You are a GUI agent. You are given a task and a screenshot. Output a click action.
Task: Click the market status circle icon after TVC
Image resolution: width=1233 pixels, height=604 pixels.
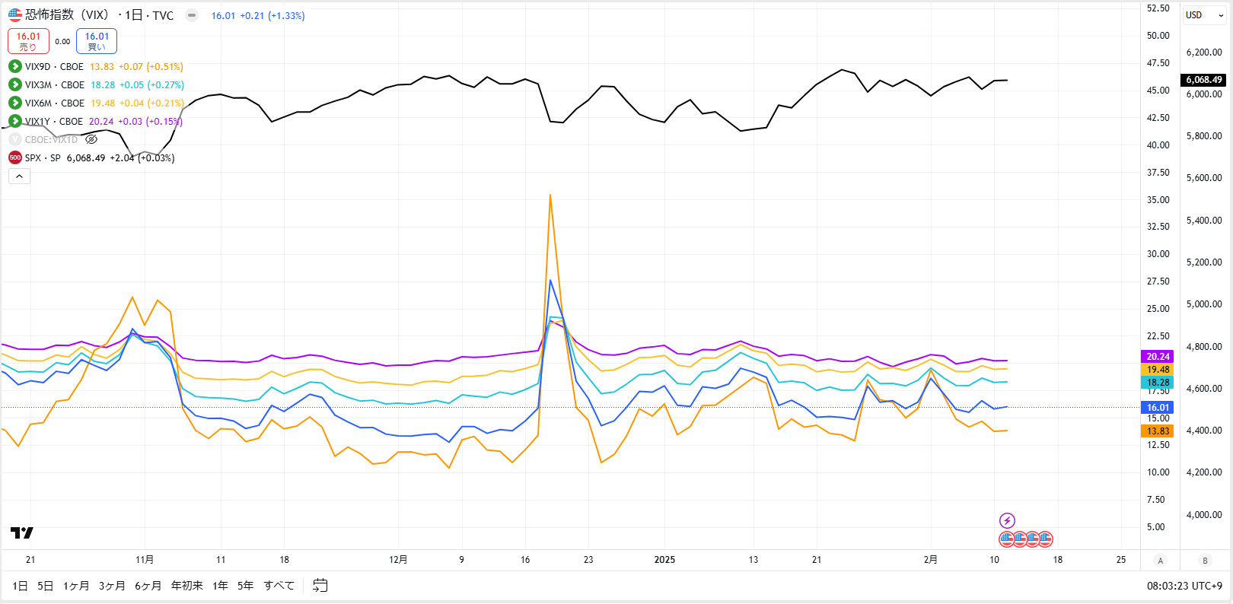pyautogui.click(x=192, y=15)
